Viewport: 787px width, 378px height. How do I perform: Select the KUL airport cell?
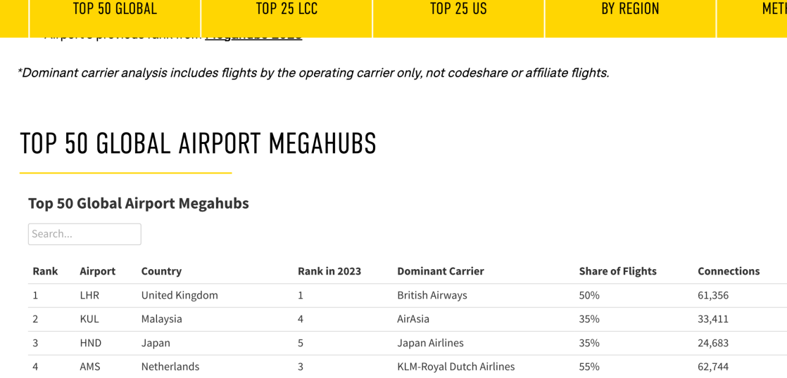point(89,319)
